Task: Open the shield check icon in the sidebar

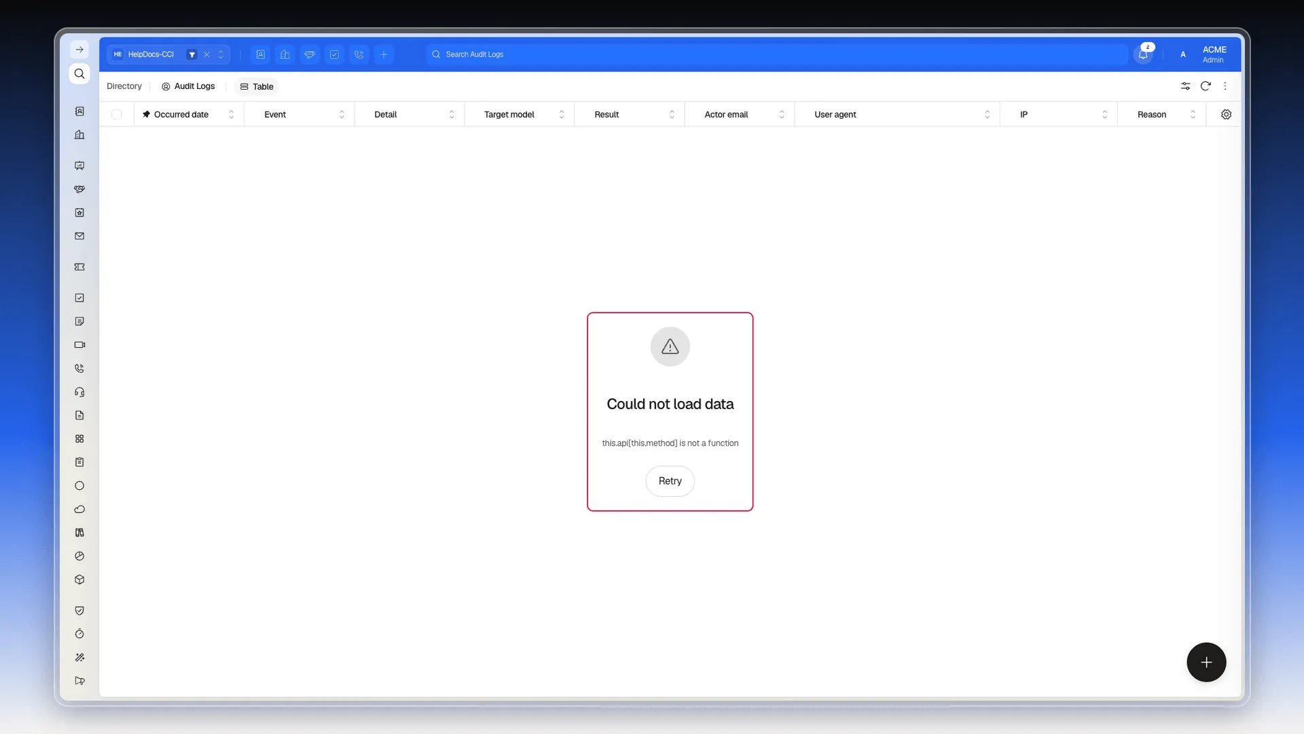Action: point(79,610)
